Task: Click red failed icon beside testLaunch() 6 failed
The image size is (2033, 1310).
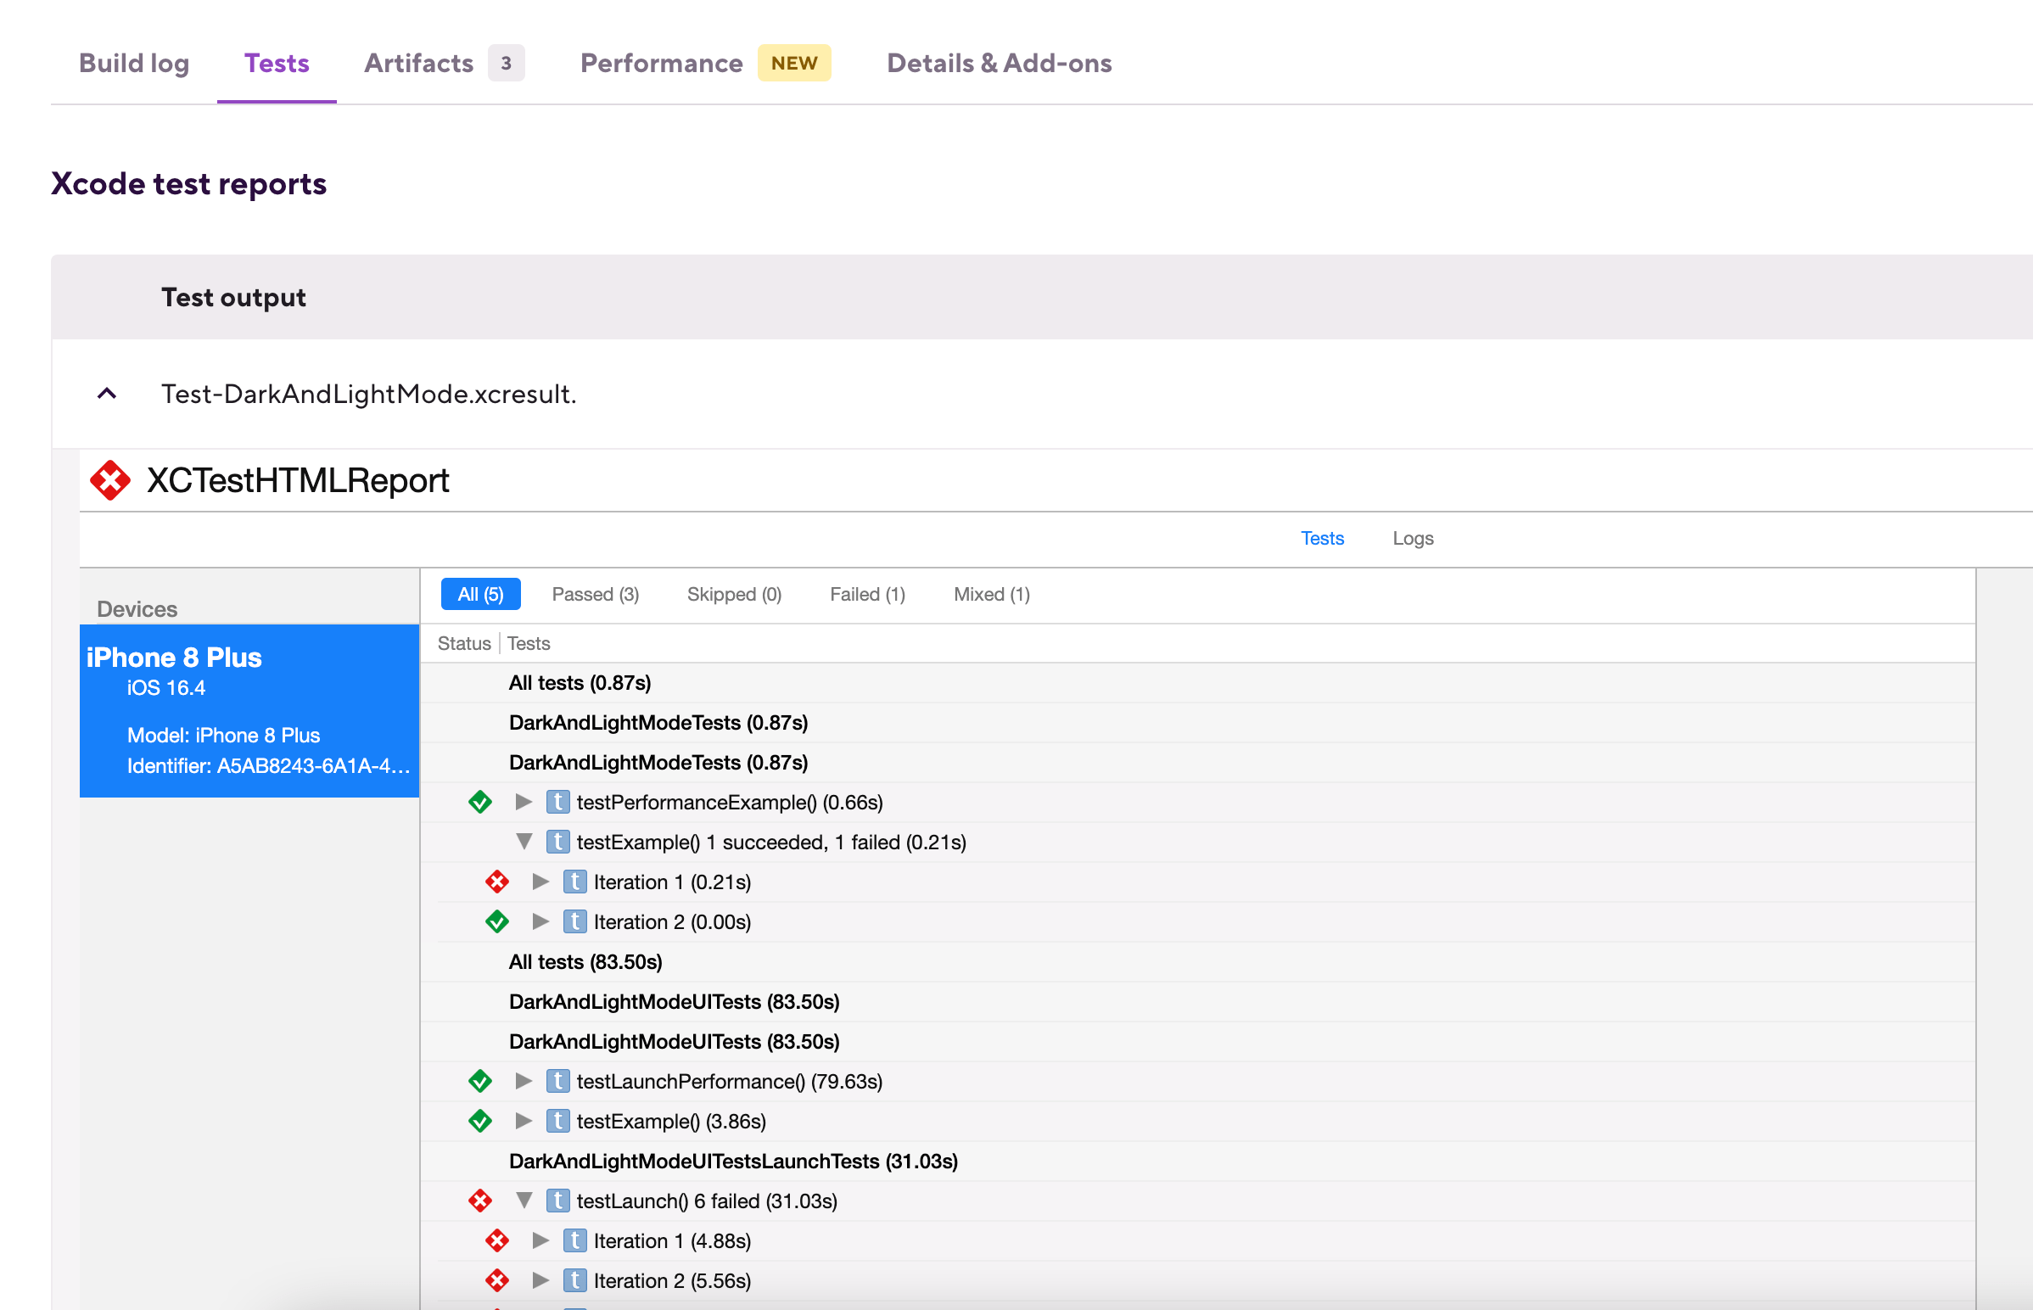Action: tap(479, 1201)
